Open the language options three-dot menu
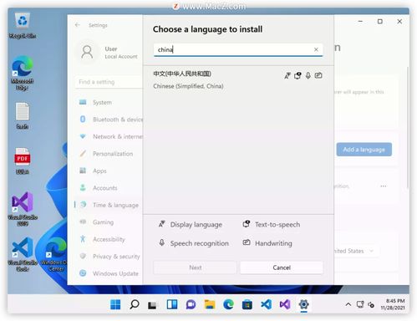 click(384, 186)
